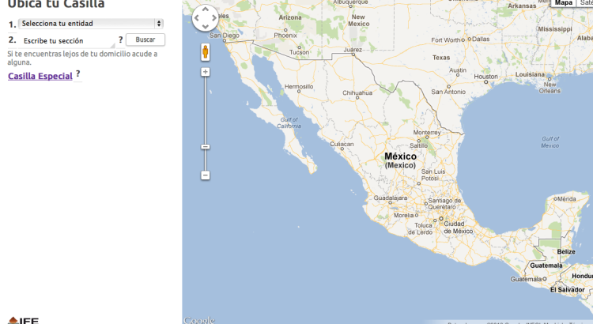Click the Monterrey city label
Image resolution: width=593 pixels, height=324 pixels.
point(427,132)
